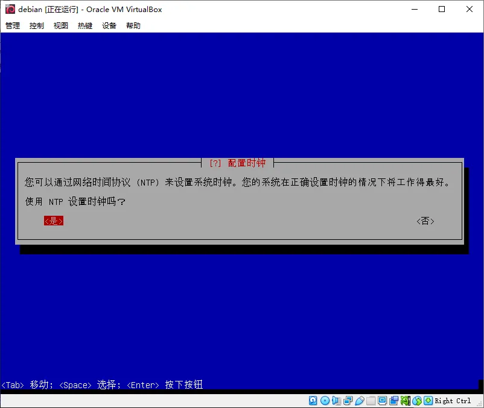Click the display settings status icon
This screenshot has width=484, height=408.
382,401
